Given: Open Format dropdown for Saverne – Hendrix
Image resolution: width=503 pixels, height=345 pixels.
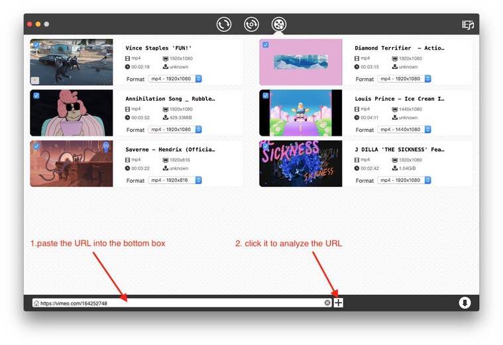Looking at the screenshot, I should tap(175, 180).
